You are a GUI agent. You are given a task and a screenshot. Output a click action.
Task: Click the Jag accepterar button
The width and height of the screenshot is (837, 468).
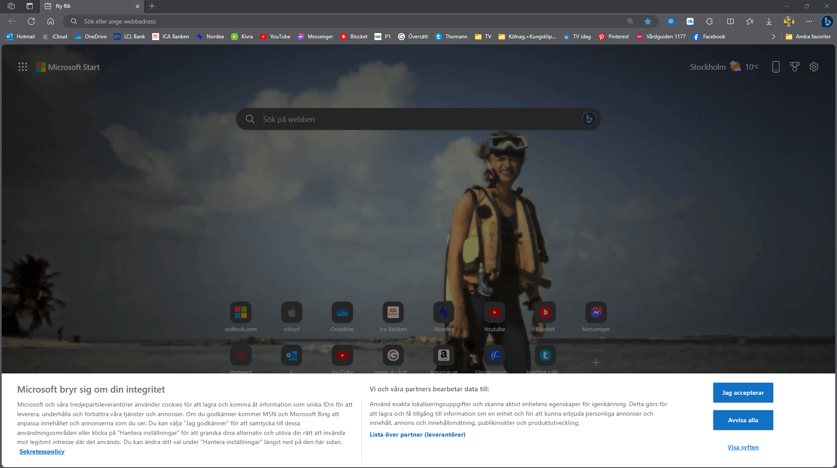[x=743, y=393]
